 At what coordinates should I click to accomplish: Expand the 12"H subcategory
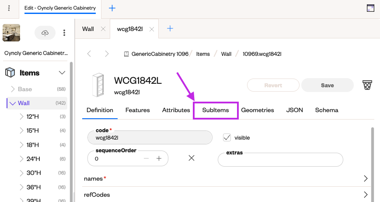coord(21,116)
